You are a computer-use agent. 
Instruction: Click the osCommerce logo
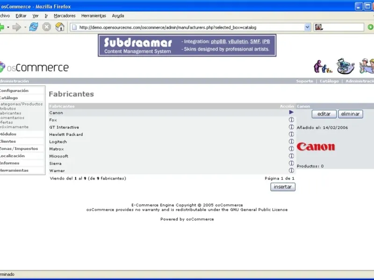coord(34,67)
